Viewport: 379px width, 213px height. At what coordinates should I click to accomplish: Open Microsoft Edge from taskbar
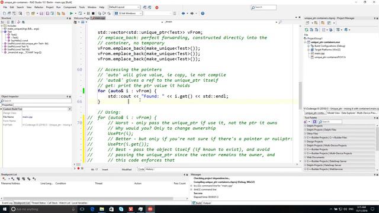click(x=92, y=209)
